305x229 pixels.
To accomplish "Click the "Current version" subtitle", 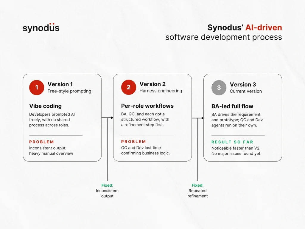I will [246, 91].
